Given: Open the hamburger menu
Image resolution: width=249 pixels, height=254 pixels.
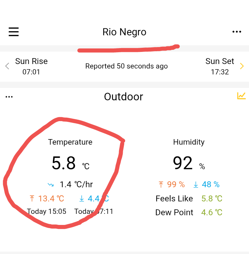Looking at the screenshot, I should 13,32.
